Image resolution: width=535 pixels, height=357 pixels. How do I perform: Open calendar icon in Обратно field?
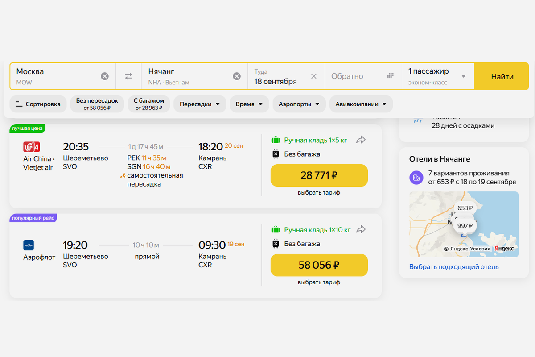click(x=391, y=76)
